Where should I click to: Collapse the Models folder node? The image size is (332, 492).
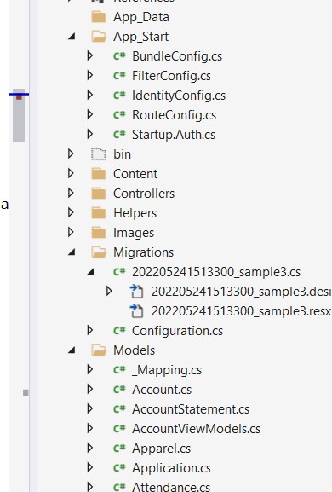point(72,350)
